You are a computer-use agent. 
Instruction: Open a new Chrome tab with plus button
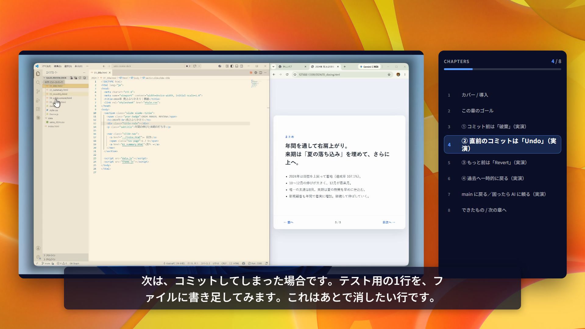[345, 67]
